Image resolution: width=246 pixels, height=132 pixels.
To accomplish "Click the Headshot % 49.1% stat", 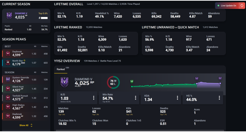I will coord(102,15).
